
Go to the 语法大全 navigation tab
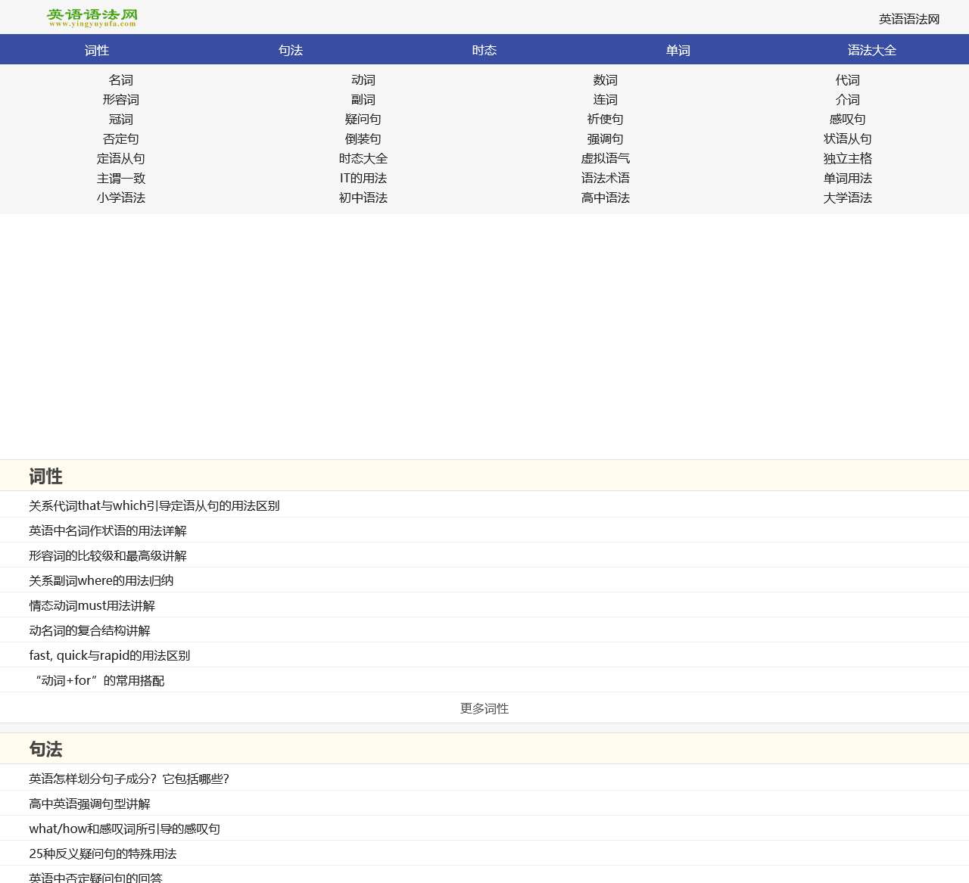point(872,50)
